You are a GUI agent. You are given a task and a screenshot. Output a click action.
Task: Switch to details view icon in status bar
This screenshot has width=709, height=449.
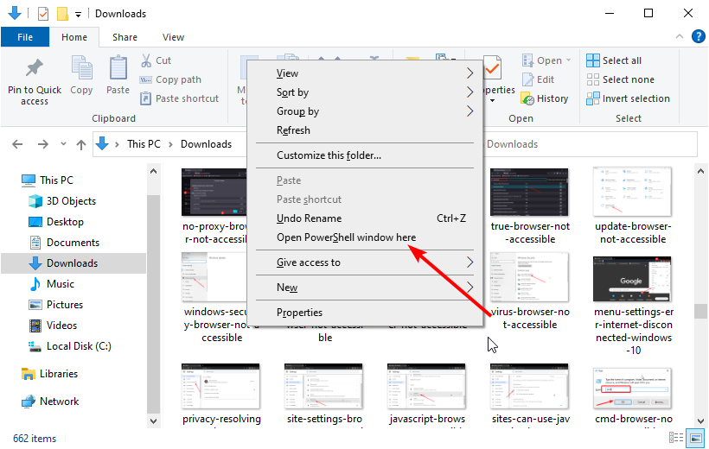click(676, 437)
